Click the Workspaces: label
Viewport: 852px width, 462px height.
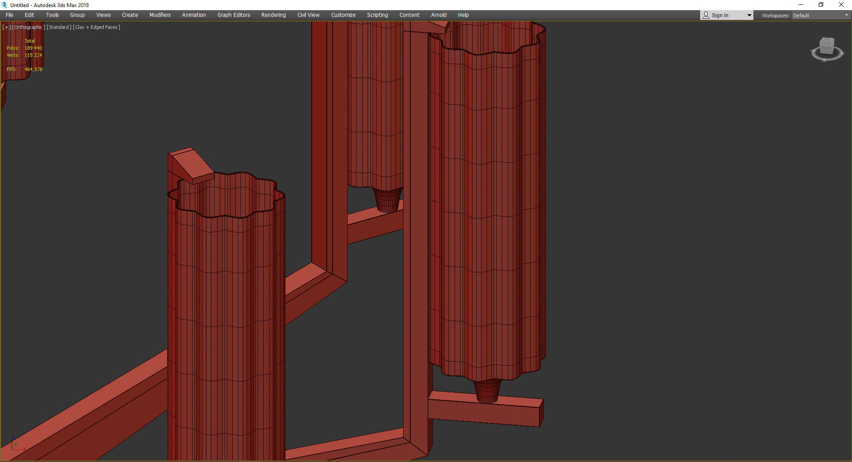tap(775, 16)
